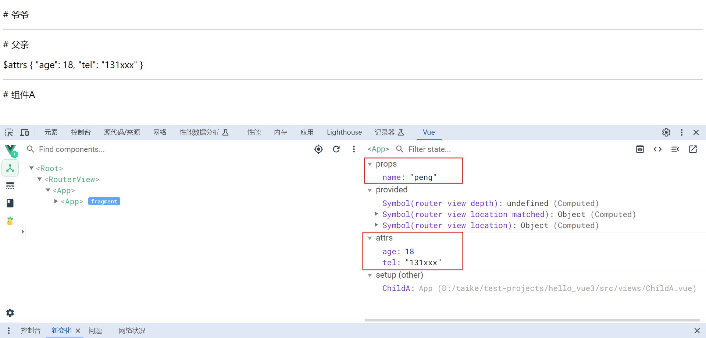Refresh the component tree

[336, 149]
